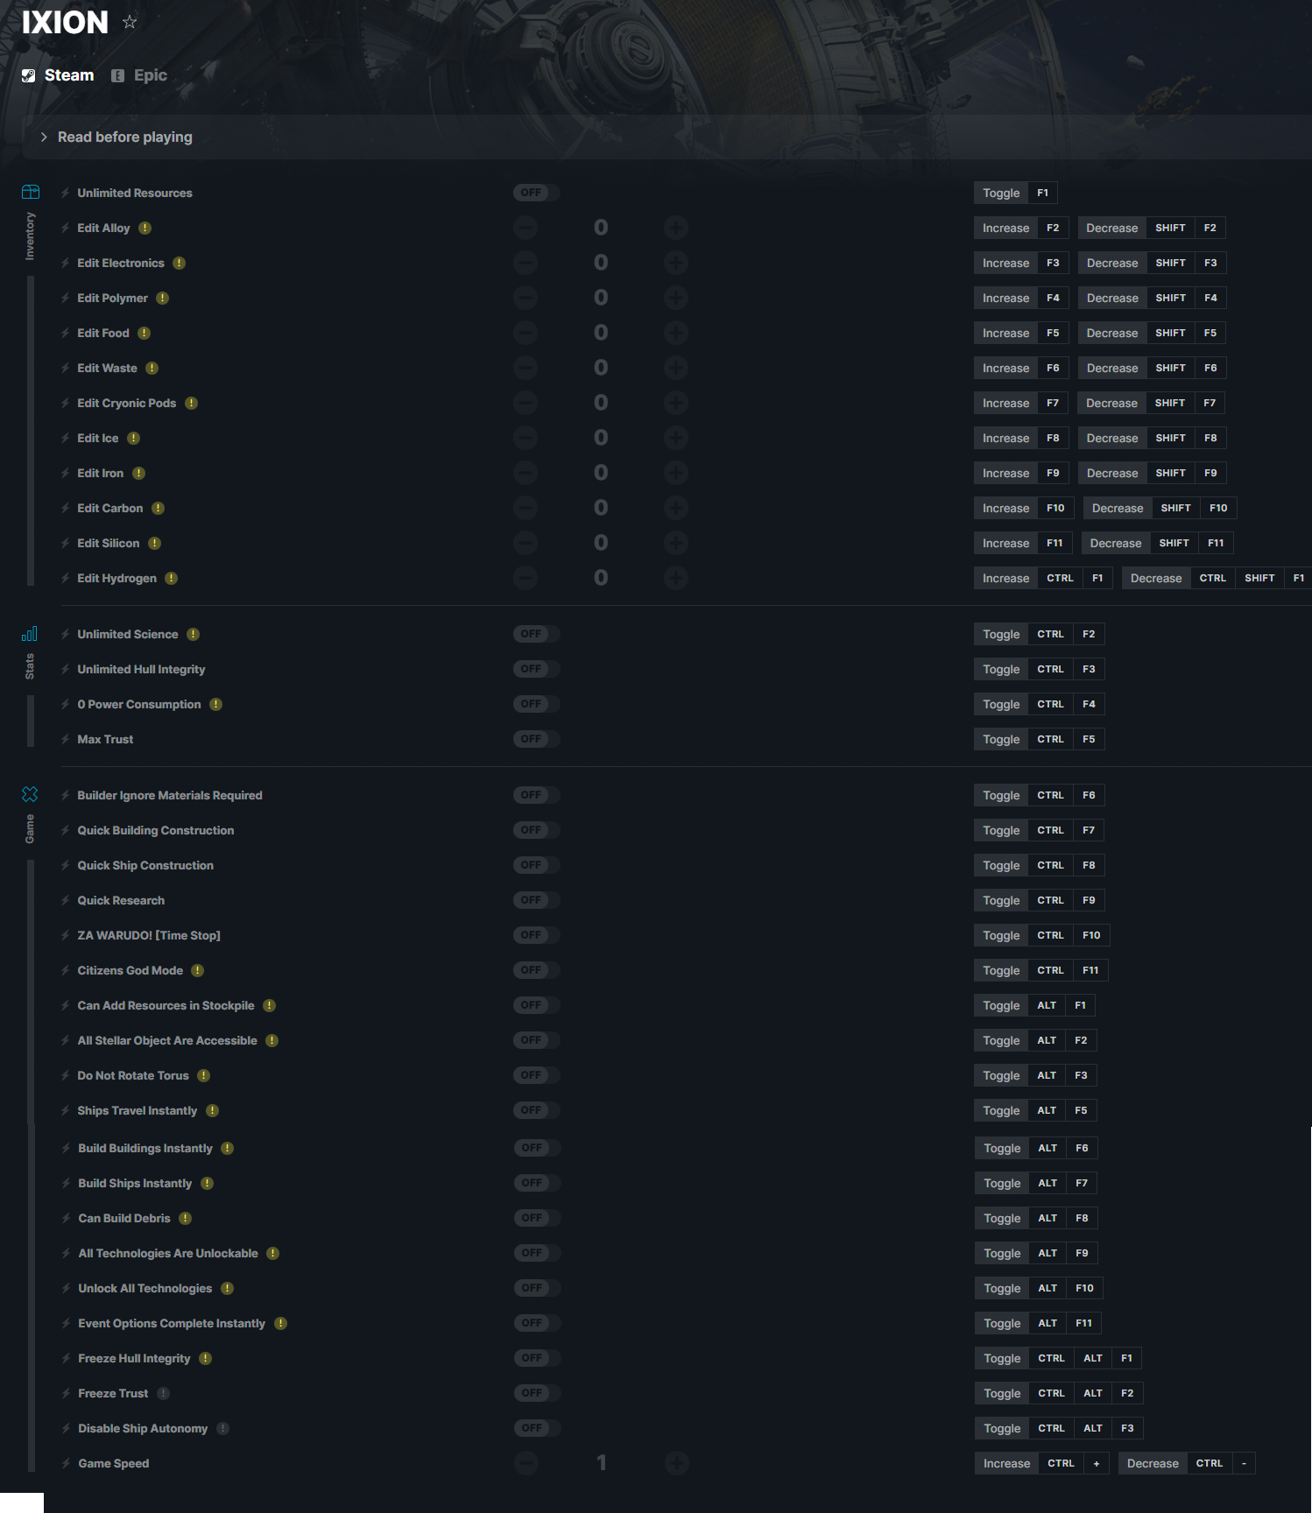Click the Freeze Trust info icon
This screenshot has height=1513, width=1312.
[x=164, y=1393]
